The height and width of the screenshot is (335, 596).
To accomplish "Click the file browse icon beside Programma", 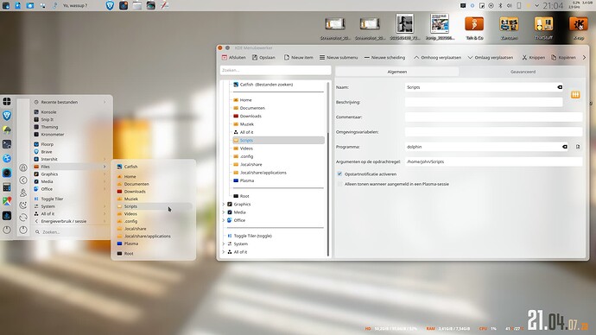I will [x=578, y=147].
